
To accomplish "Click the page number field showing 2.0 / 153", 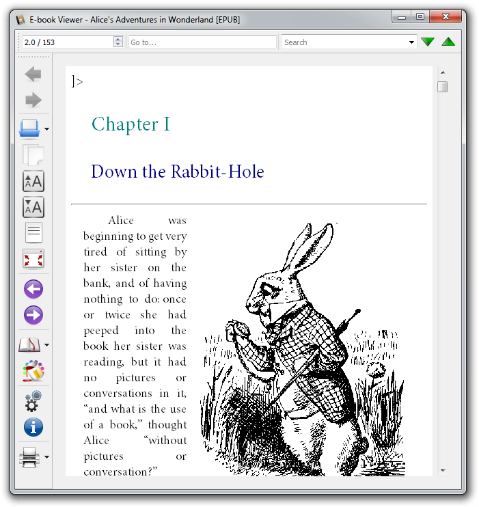I will point(68,42).
